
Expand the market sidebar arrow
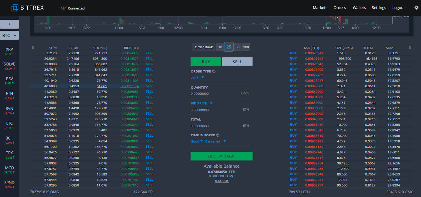click(9, 24)
